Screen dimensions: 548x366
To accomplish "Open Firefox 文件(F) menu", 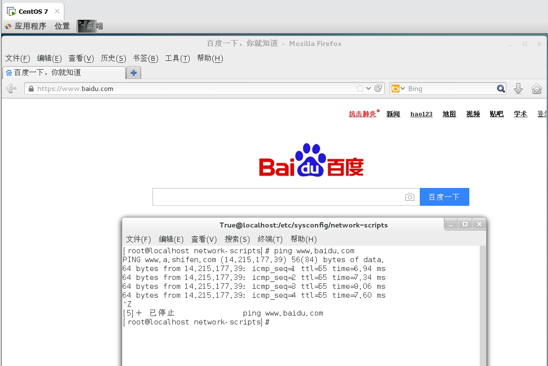I will coord(17,58).
